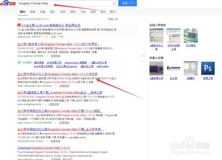This screenshot has width=222, height=160.
Task: Click the 分区工具diskgenius recommendation
Action: (67, 66)
